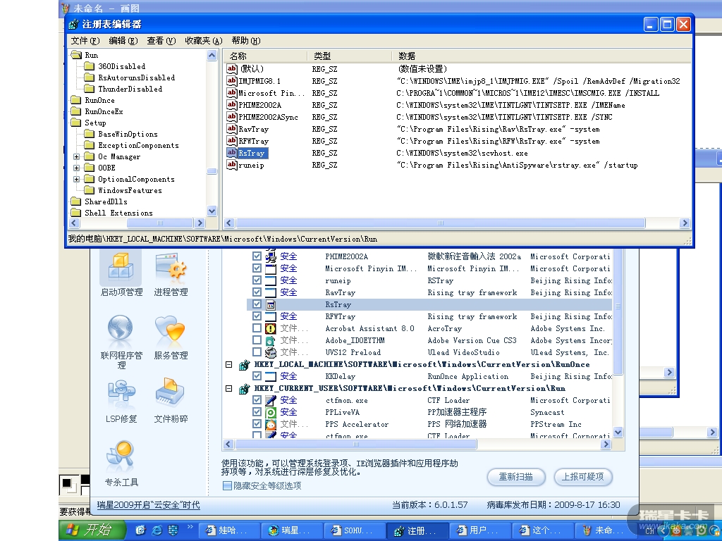Click the 上报可疑项 report button
This screenshot has width=722, height=541.
coord(582,477)
